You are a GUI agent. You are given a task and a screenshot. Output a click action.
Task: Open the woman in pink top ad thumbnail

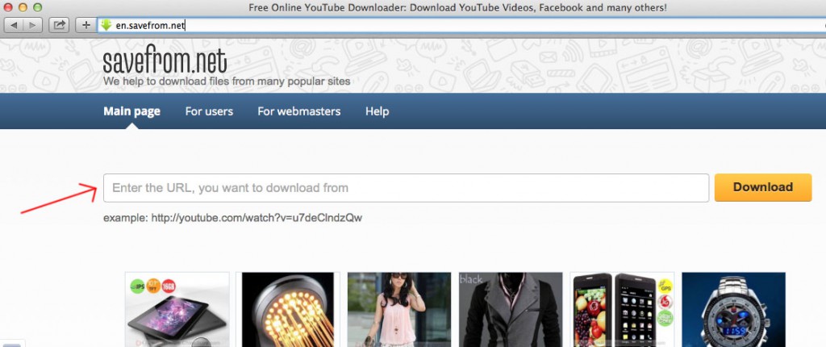pos(399,309)
